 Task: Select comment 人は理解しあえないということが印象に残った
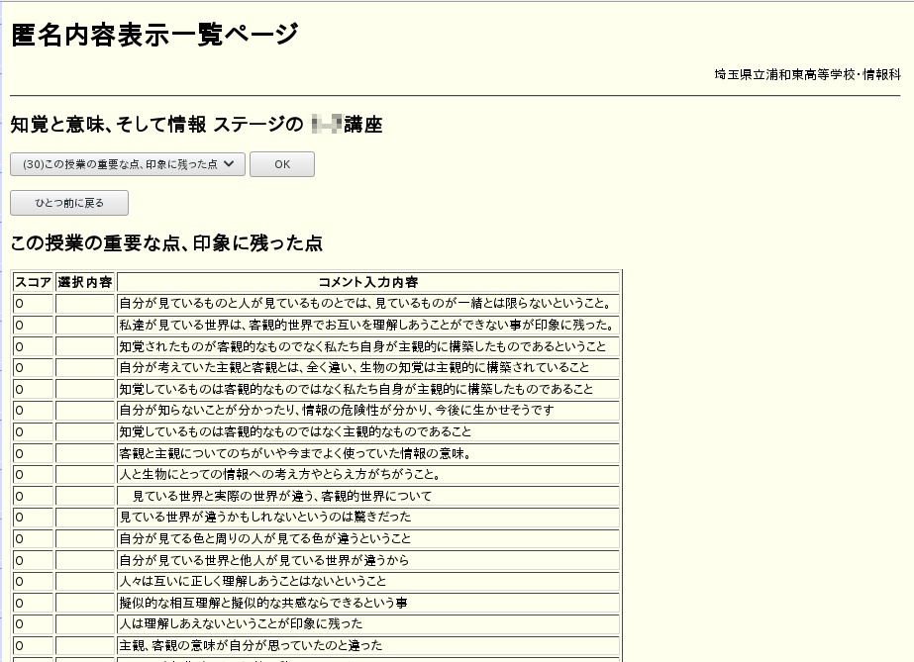pyautogui.click(x=241, y=623)
